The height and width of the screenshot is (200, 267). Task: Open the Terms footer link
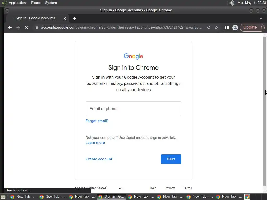click(x=187, y=188)
